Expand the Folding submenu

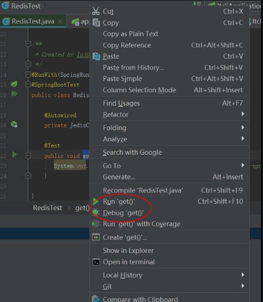tap(169, 128)
